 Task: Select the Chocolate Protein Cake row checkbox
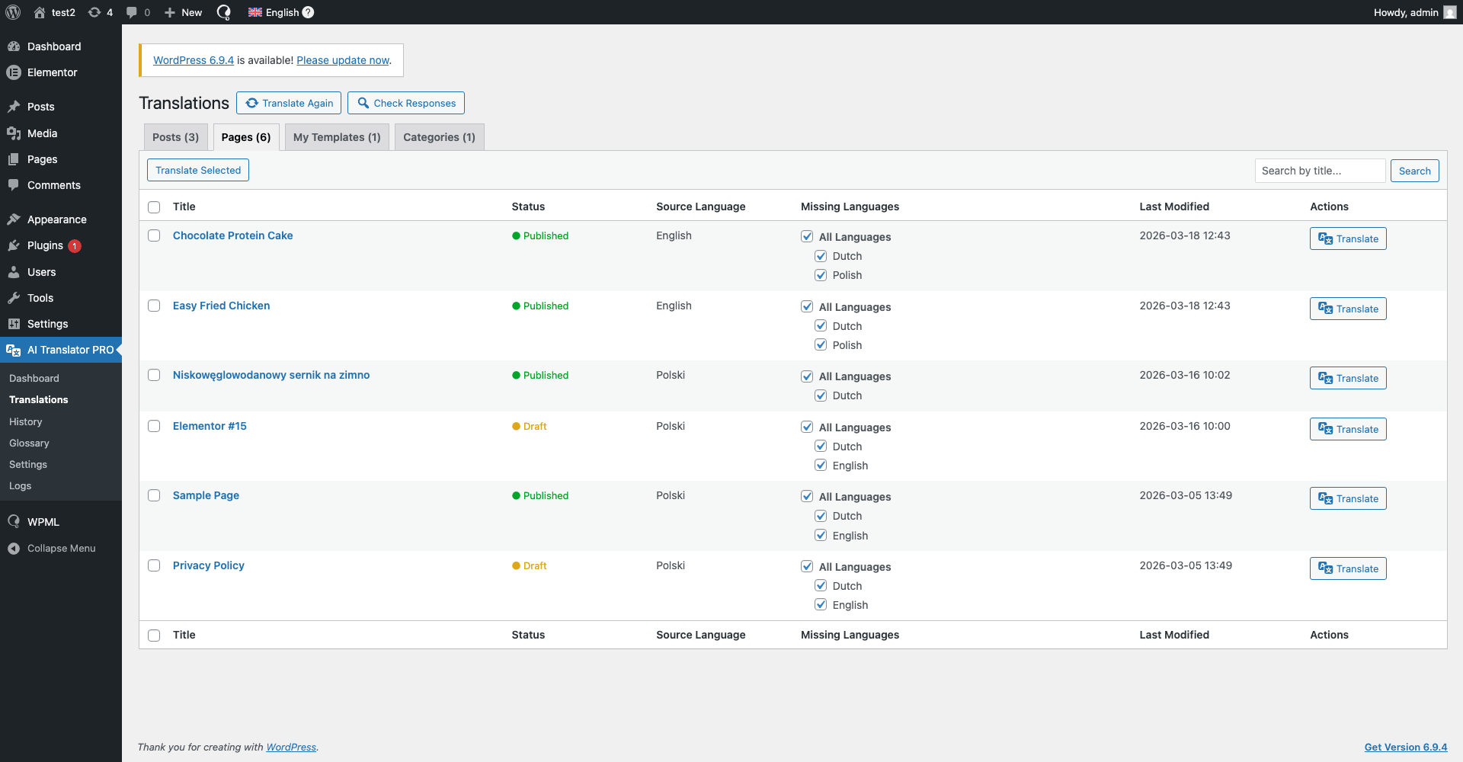coord(154,236)
